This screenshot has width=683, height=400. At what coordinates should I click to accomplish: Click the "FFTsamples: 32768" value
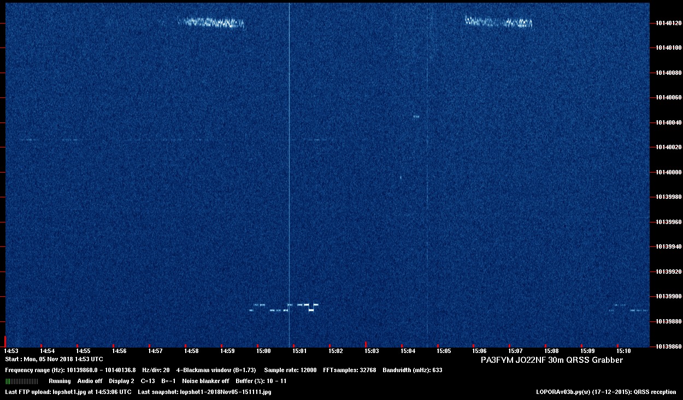[350, 370]
